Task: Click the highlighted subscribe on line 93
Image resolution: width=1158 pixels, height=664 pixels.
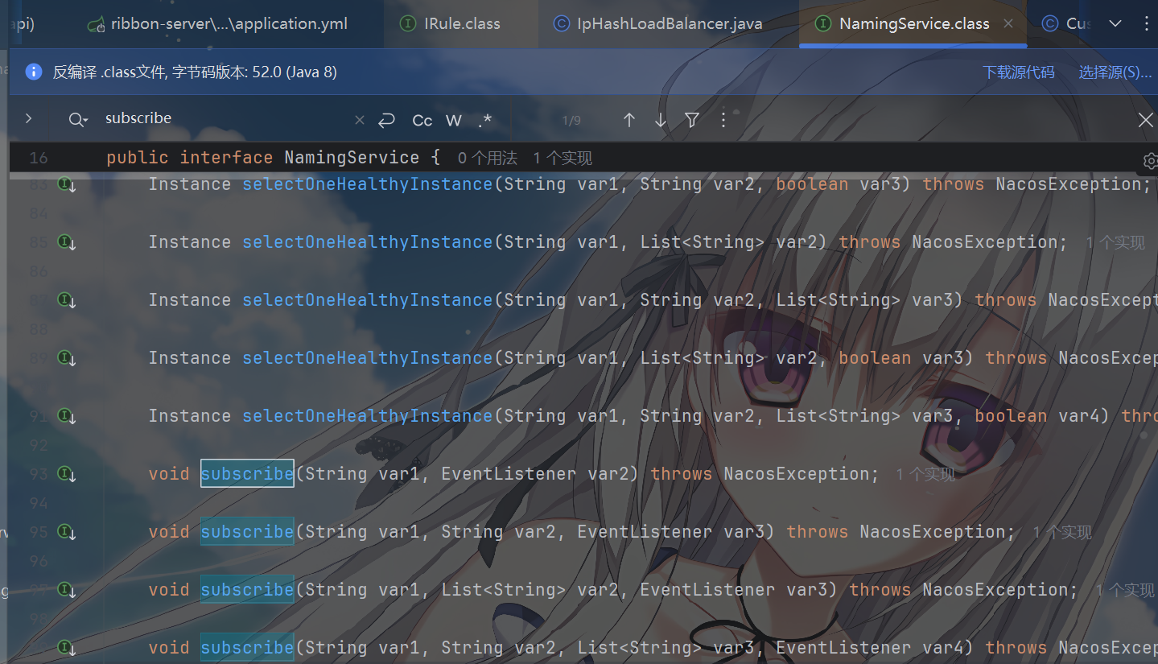Action: [247, 473]
